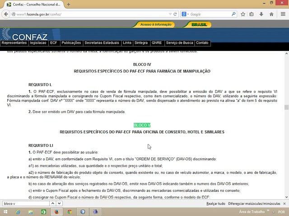Toggle Realçar tudo highlight option
This screenshot has height=216, width=289.
216,203
